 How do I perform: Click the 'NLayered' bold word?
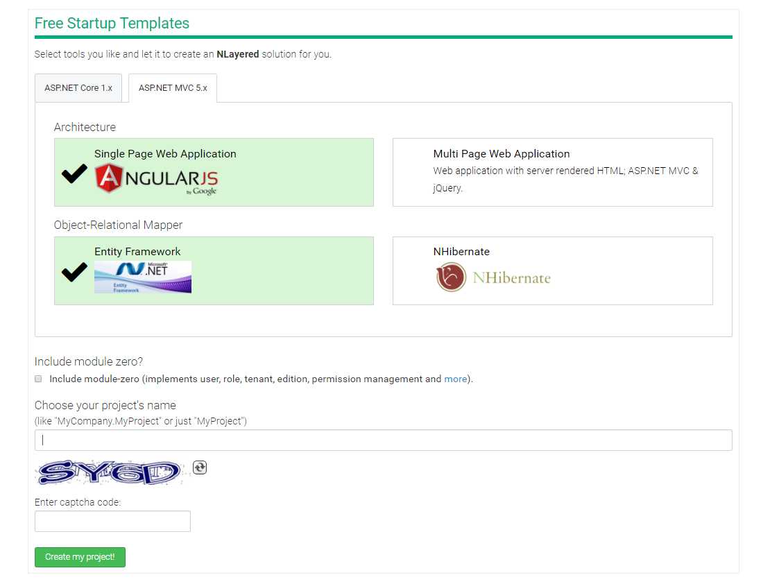(238, 54)
